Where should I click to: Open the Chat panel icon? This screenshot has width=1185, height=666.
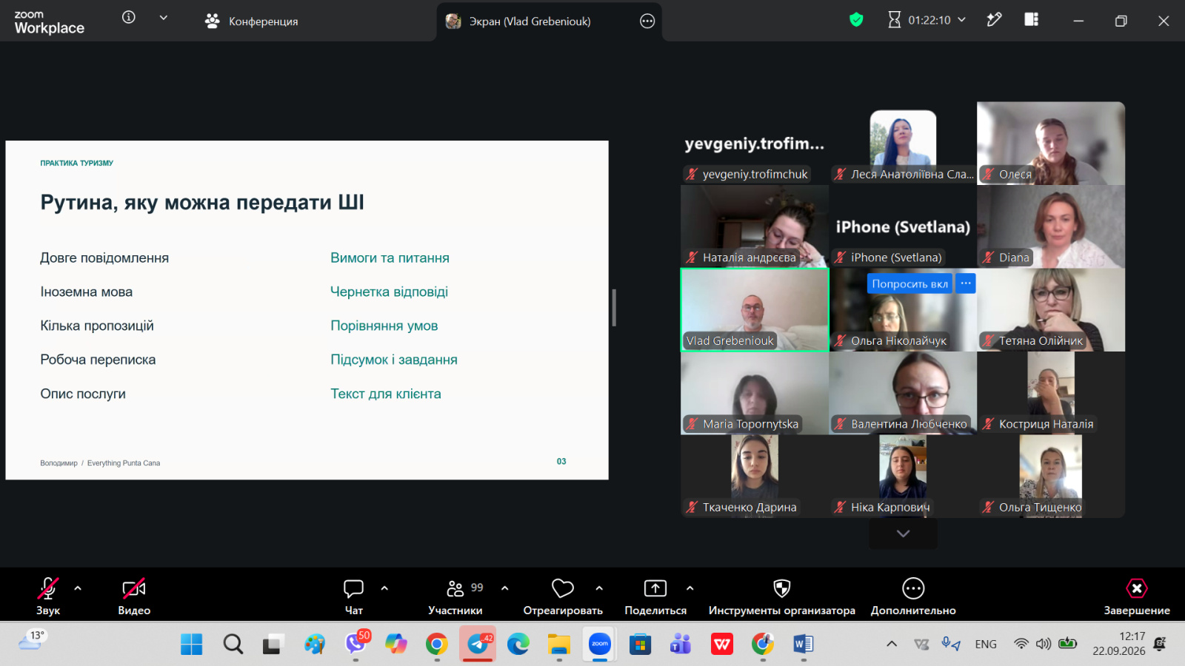tap(353, 588)
